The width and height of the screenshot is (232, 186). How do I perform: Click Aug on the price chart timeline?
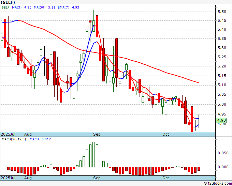click(28, 134)
